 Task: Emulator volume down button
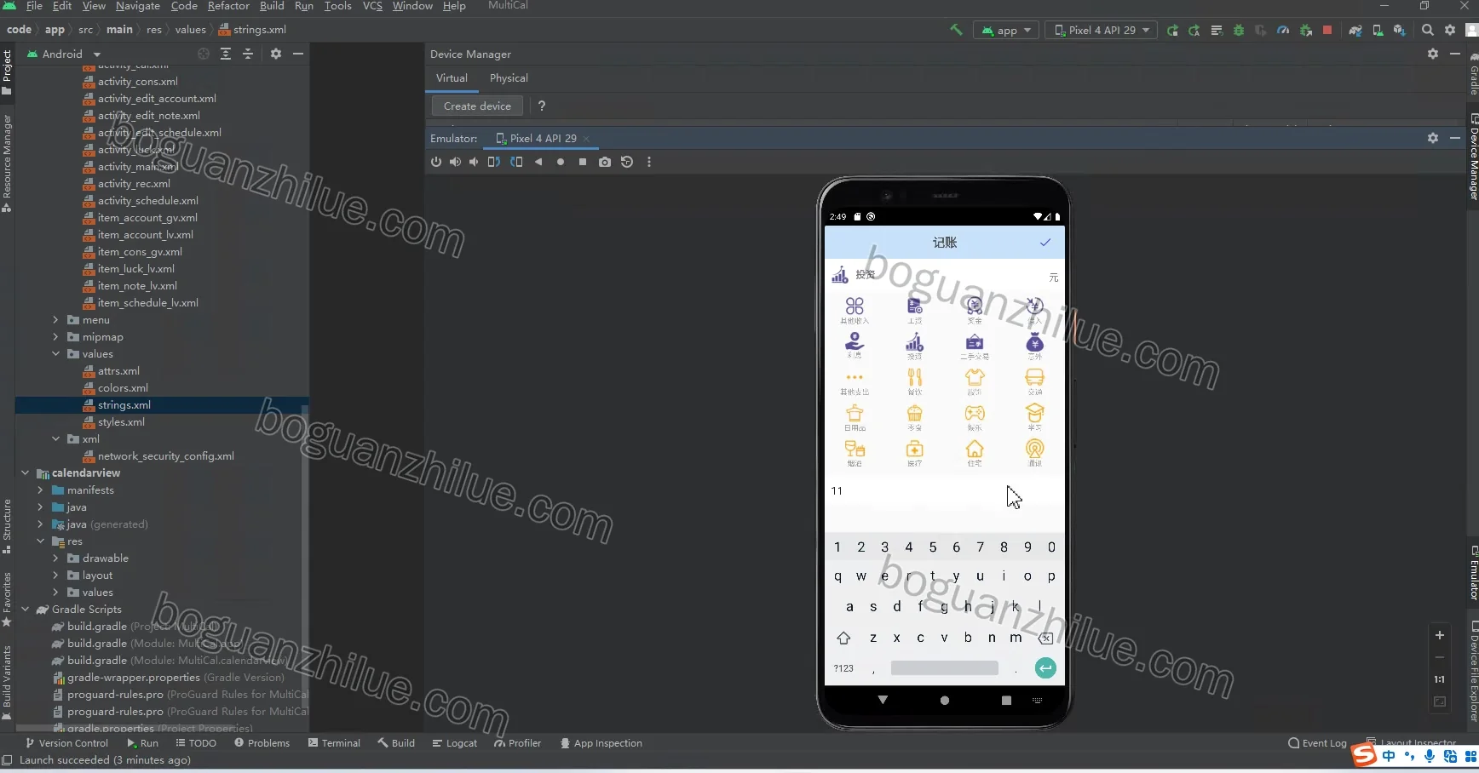[x=474, y=162]
